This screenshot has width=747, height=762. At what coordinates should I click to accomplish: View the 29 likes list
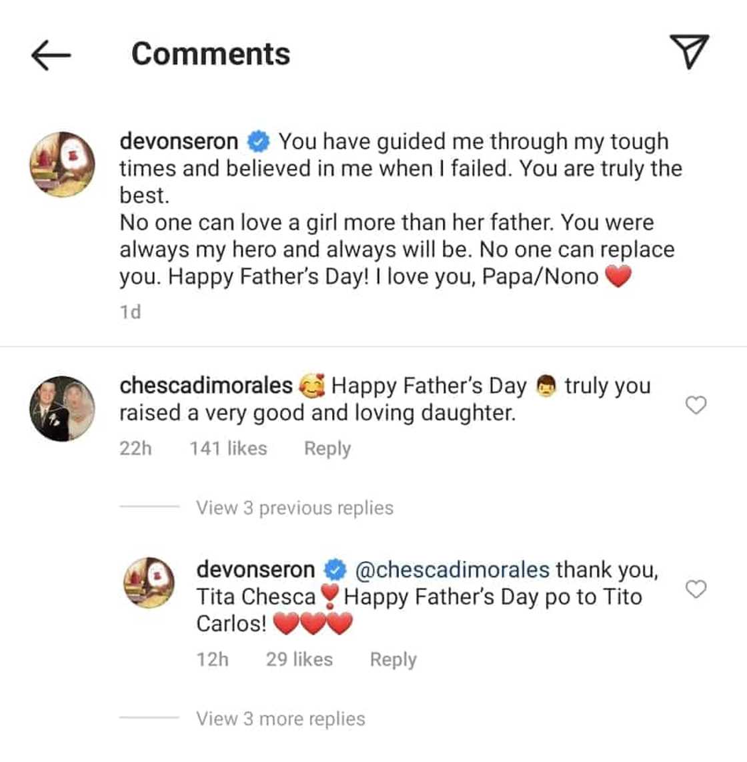pos(299,659)
